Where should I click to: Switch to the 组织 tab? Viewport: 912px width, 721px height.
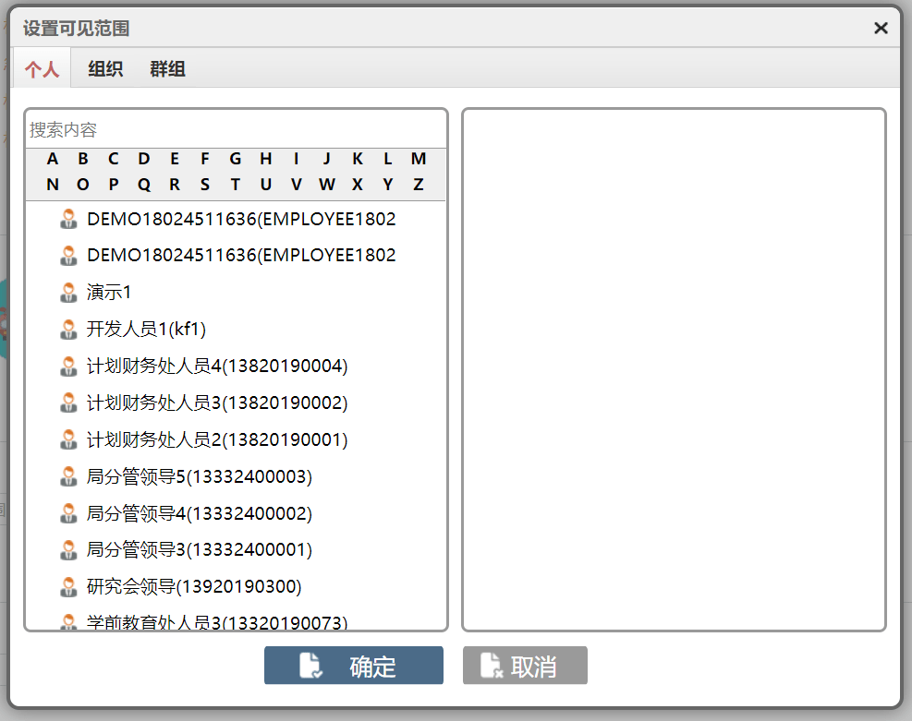(105, 69)
